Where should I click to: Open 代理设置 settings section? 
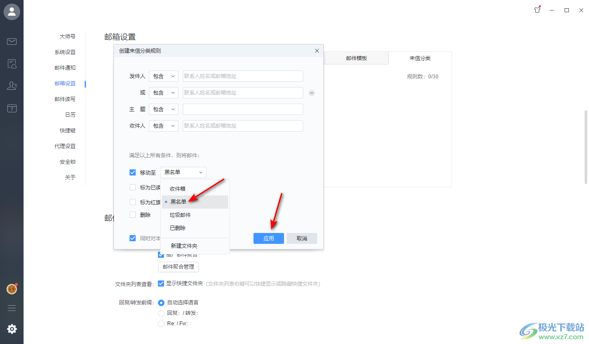(x=65, y=146)
